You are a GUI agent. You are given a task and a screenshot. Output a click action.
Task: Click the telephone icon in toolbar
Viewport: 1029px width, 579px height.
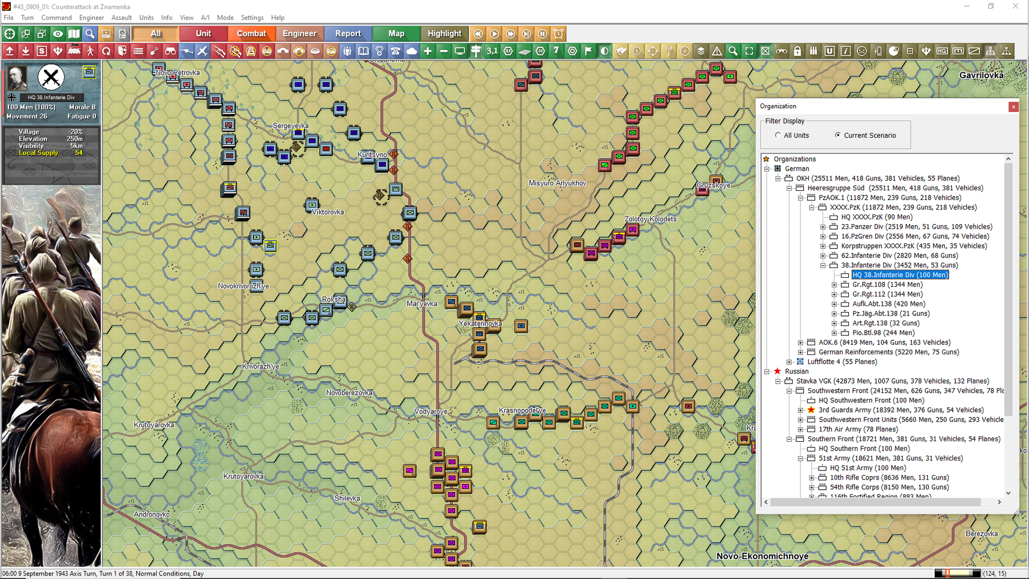point(396,51)
